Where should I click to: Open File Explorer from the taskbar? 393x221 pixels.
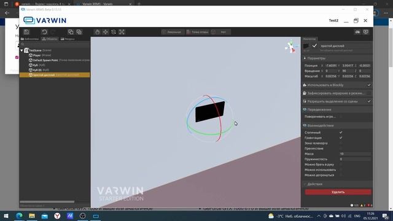click(x=31, y=215)
